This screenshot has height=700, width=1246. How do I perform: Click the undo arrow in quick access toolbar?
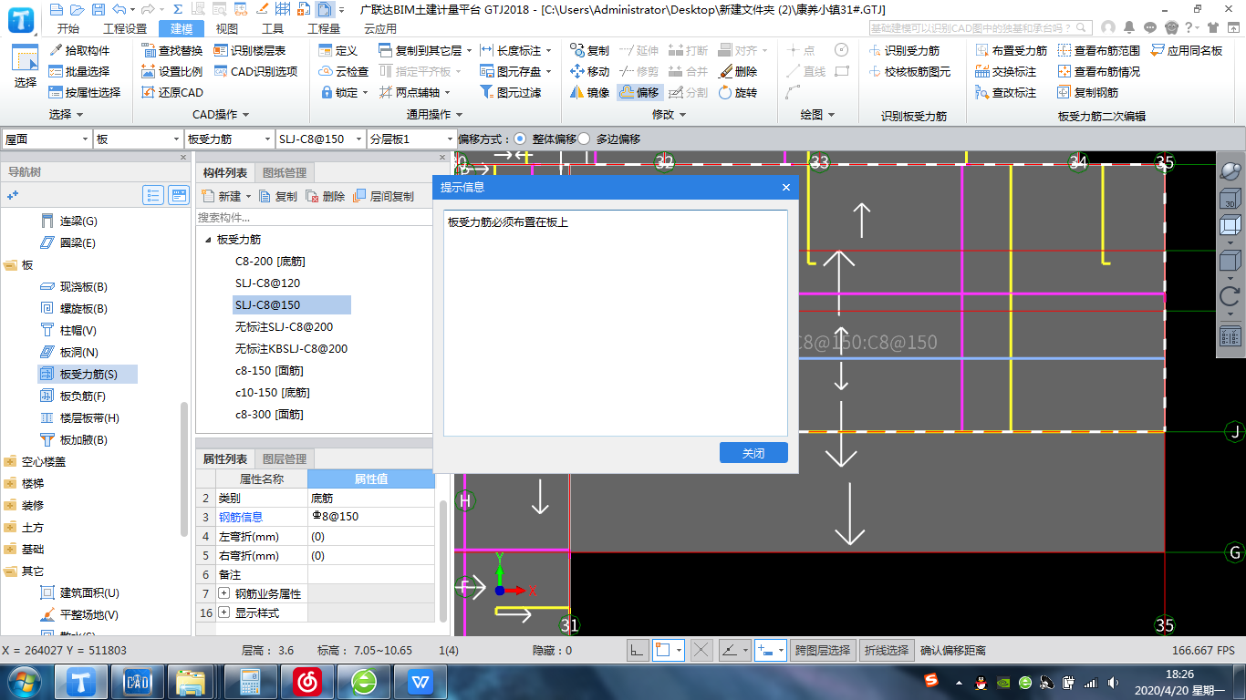(119, 10)
